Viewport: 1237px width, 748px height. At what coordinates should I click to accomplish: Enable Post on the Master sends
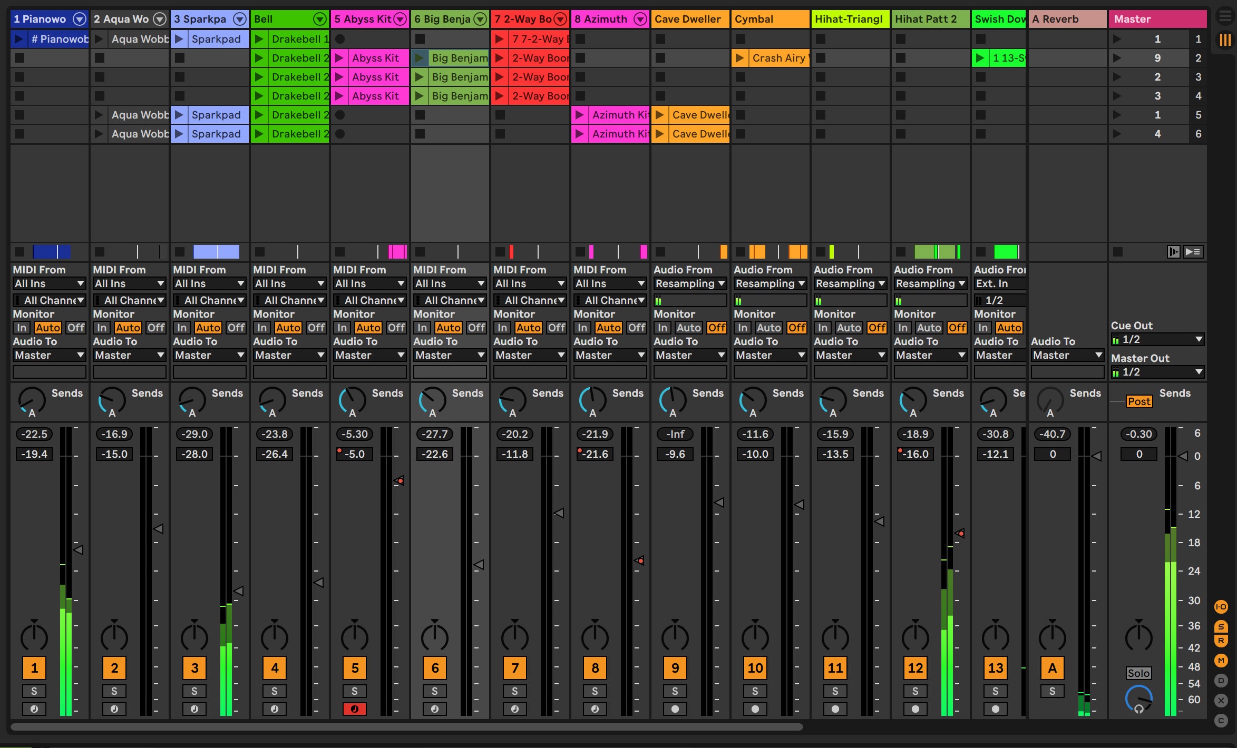1138,401
